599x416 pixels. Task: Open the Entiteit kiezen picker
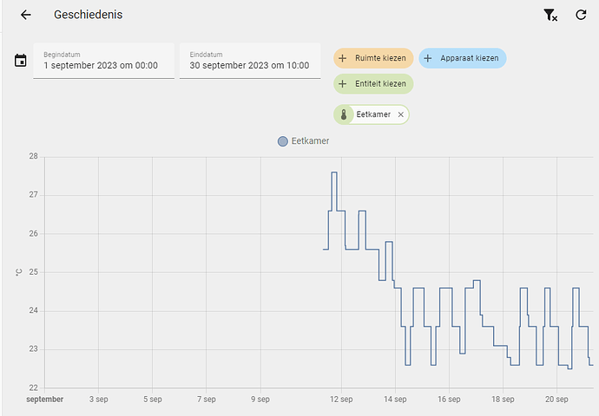click(x=373, y=84)
